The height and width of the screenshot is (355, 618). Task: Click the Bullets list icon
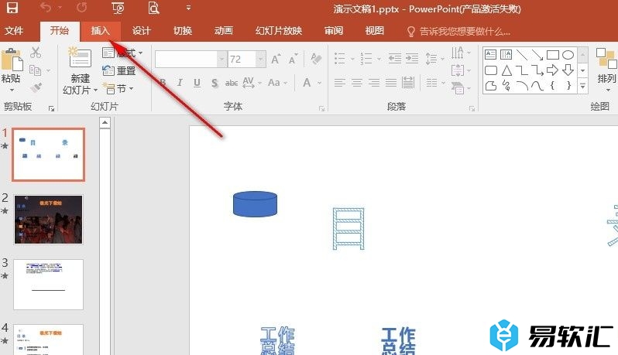pyautogui.click(x=340, y=59)
